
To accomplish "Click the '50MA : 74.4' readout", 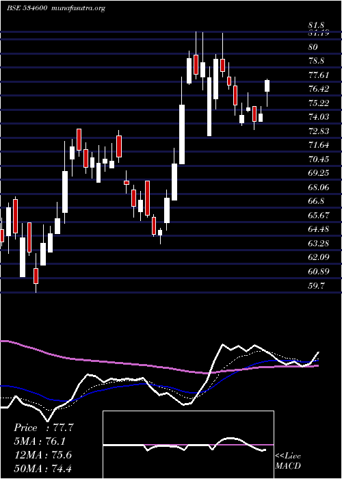I will coord(43,468).
